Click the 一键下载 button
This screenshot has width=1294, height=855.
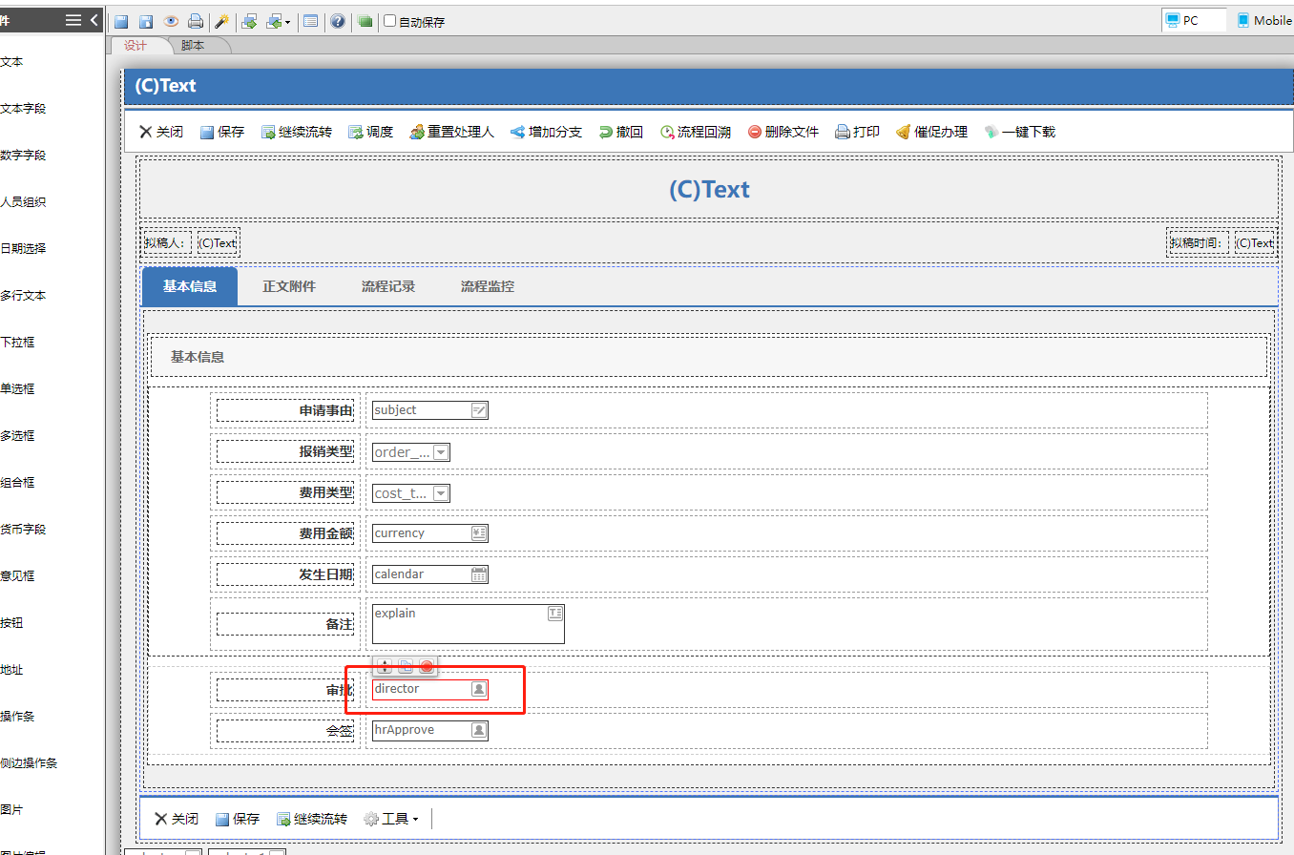pyautogui.click(x=1020, y=132)
